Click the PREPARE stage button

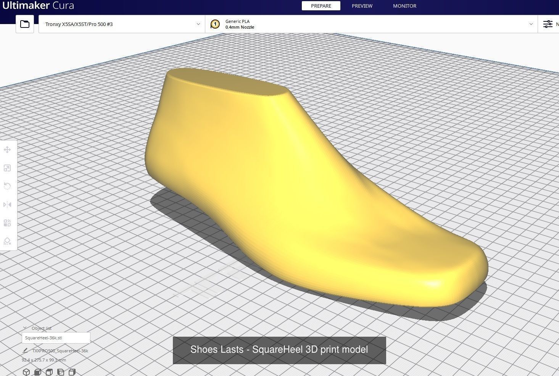click(321, 6)
